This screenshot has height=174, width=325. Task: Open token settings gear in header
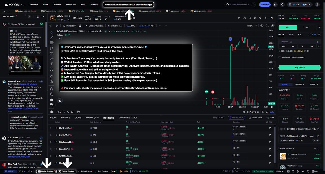tap(244, 18)
